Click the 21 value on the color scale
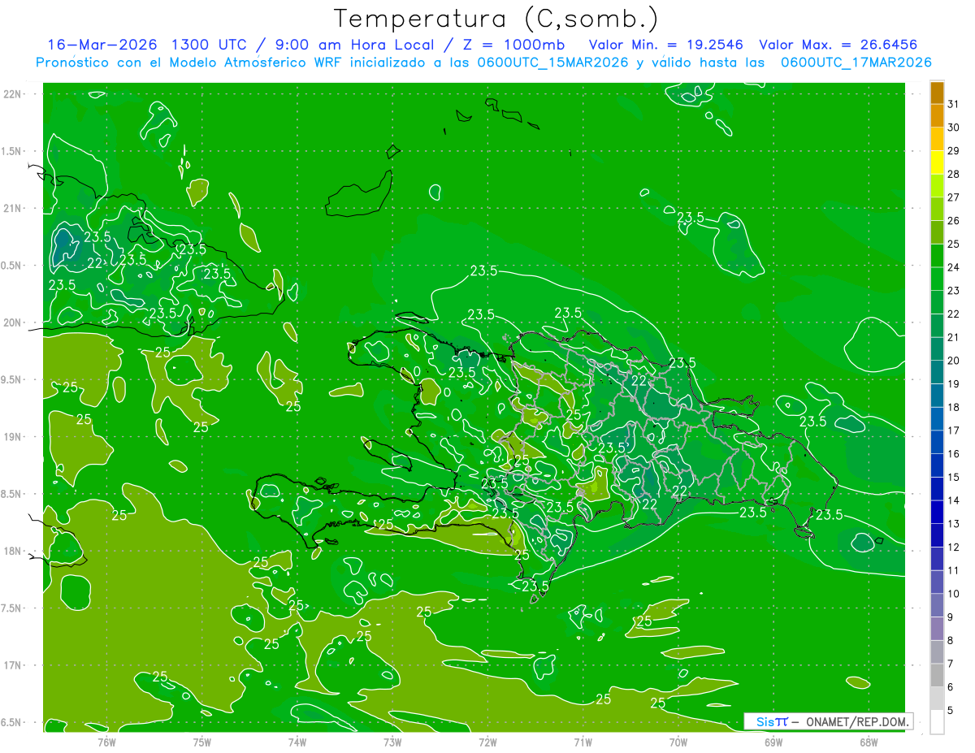The image size is (975, 753). point(954,337)
